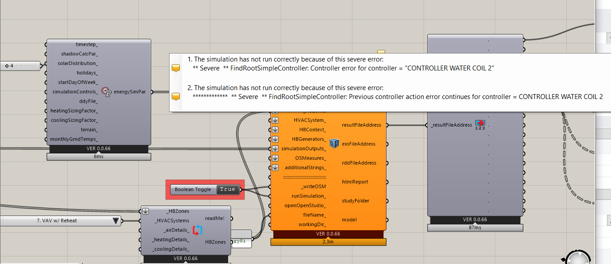Click the red and blue arrows HVAC icon

tap(197, 230)
